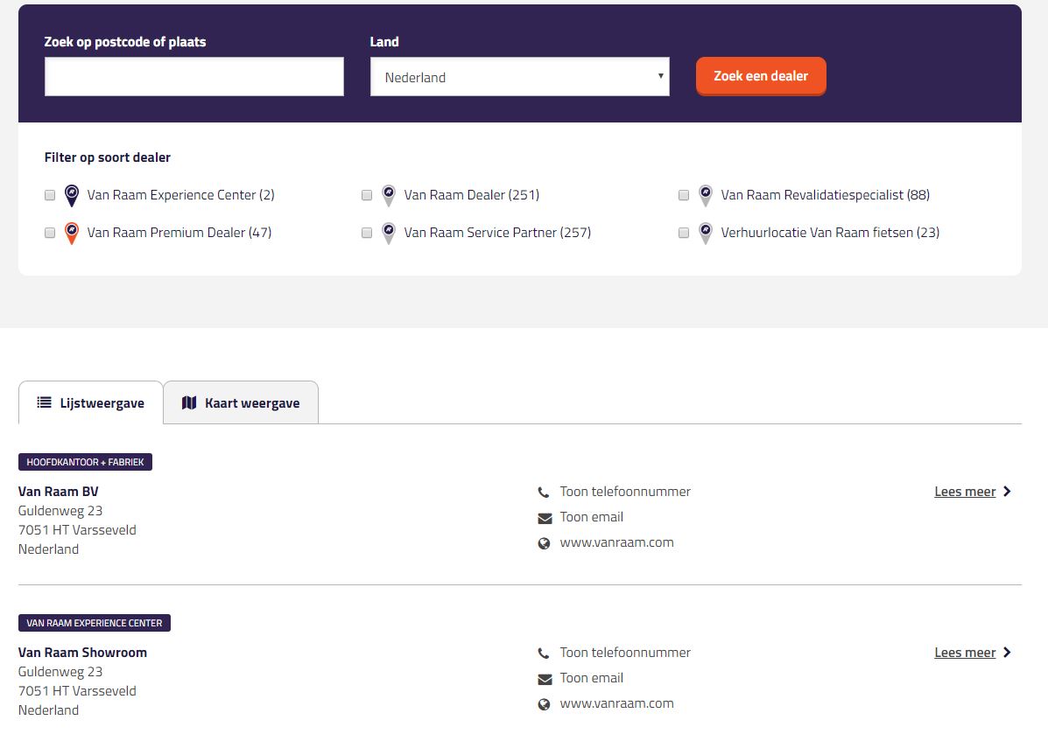Image resolution: width=1048 pixels, height=734 pixels.
Task: Click the Revalidatiespecialist pin icon
Action: coord(705,195)
